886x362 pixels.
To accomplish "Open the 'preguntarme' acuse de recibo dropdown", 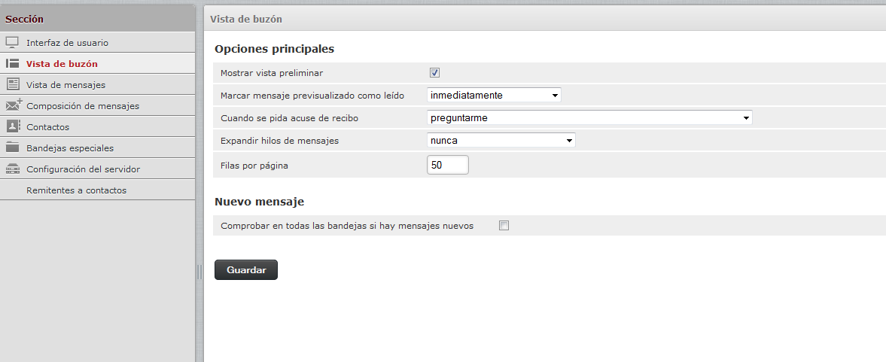I will (589, 117).
